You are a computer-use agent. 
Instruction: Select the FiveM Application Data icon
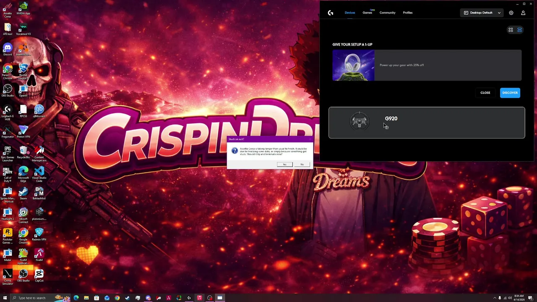click(x=23, y=257)
